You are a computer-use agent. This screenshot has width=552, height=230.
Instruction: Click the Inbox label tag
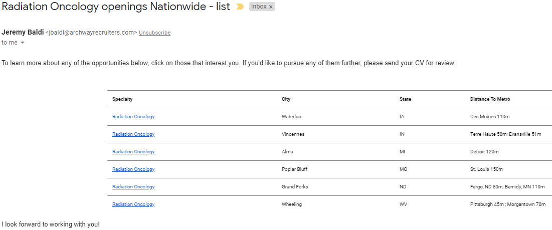tap(258, 7)
